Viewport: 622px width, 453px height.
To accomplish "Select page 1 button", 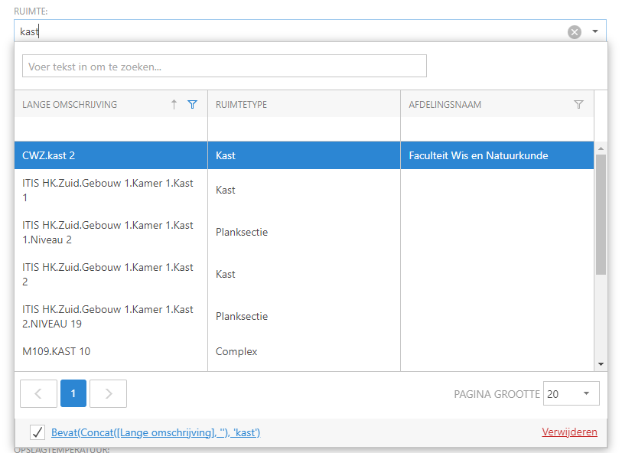I will pos(73,393).
